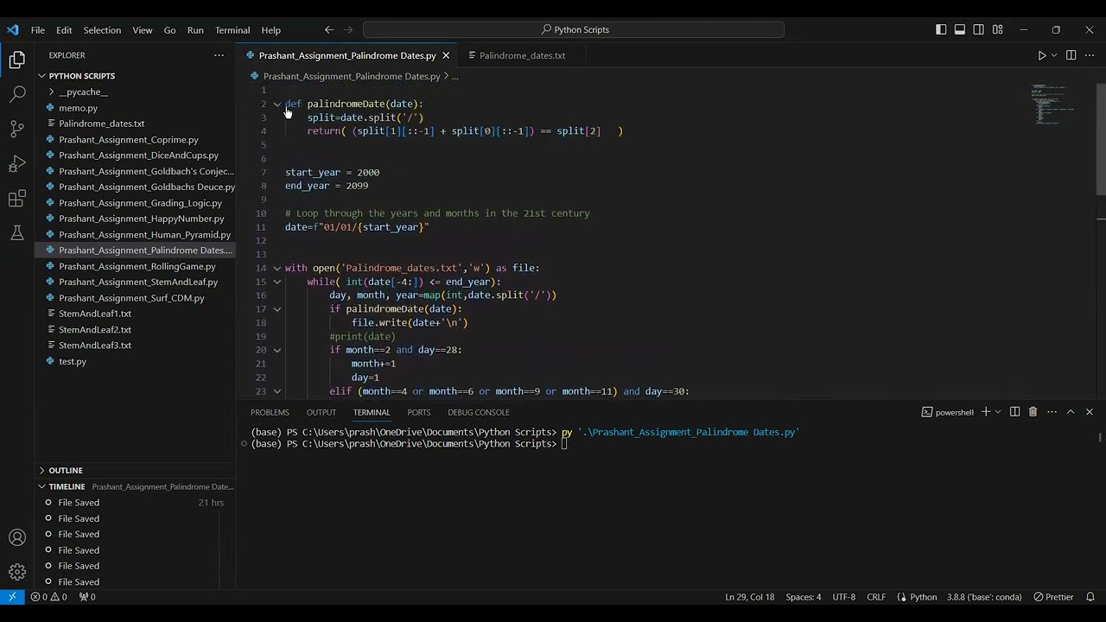Open Run and Debug view
1106x622 pixels.
tap(17, 164)
